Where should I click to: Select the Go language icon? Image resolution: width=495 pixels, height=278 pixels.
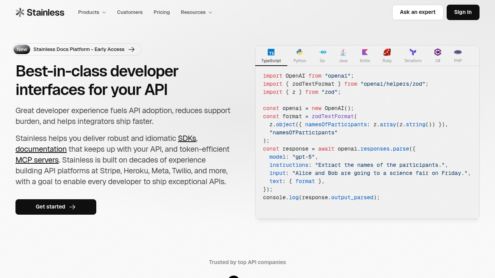(323, 52)
